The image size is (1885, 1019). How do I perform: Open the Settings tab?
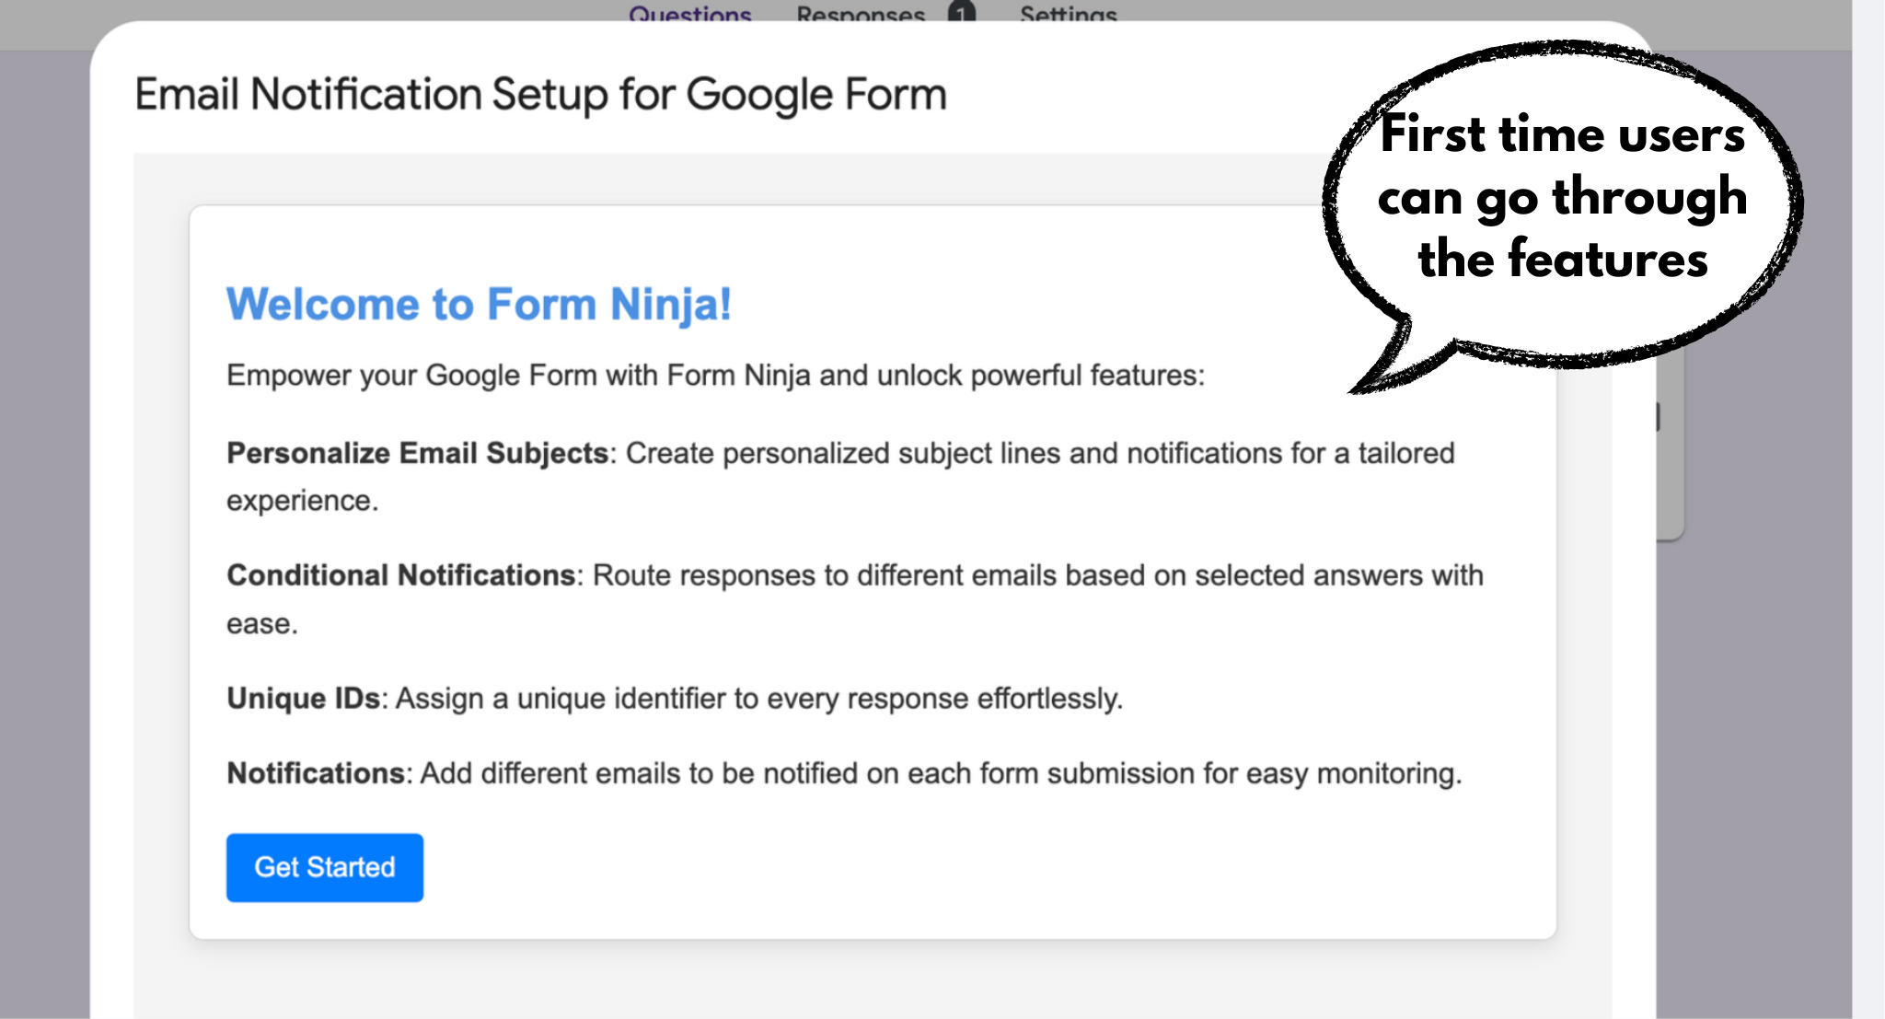[1068, 14]
